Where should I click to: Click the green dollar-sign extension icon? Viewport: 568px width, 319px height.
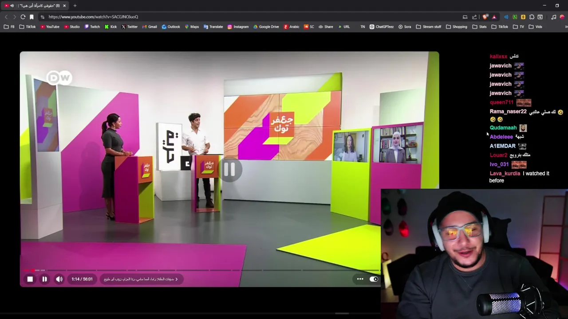(515, 17)
